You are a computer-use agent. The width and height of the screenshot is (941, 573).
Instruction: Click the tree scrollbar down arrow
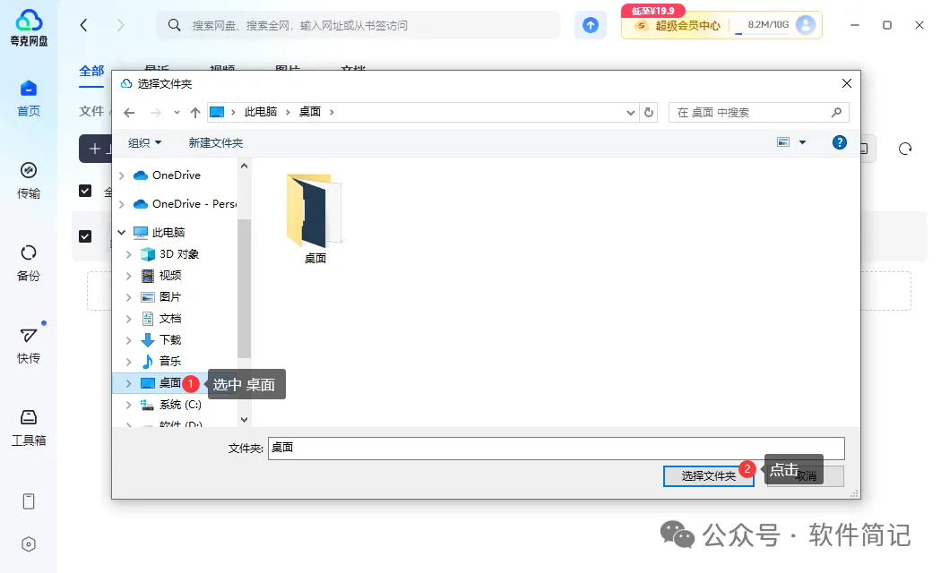pyautogui.click(x=244, y=420)
